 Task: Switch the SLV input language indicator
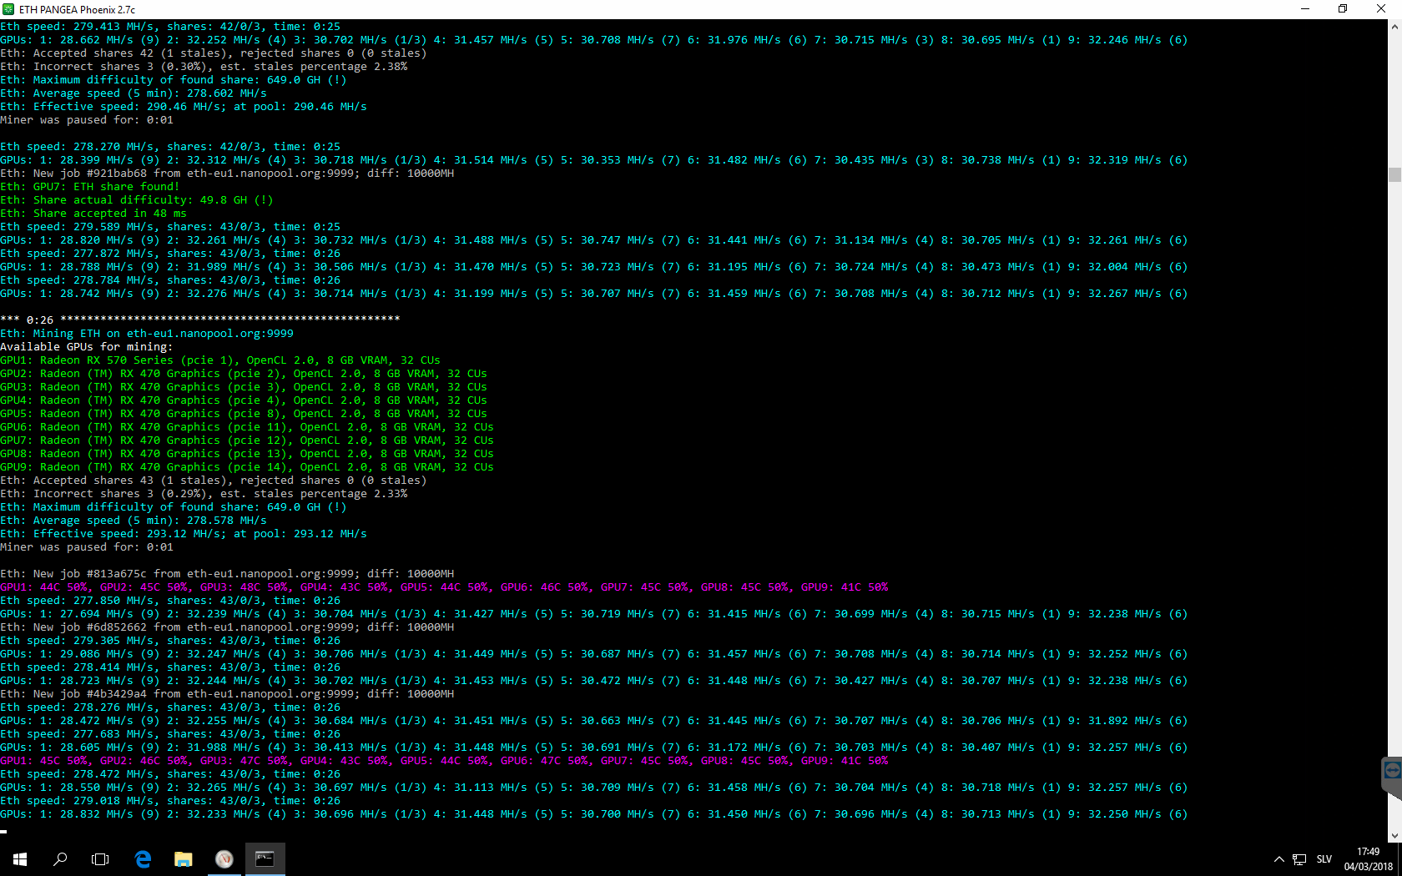pos(1324,859)
